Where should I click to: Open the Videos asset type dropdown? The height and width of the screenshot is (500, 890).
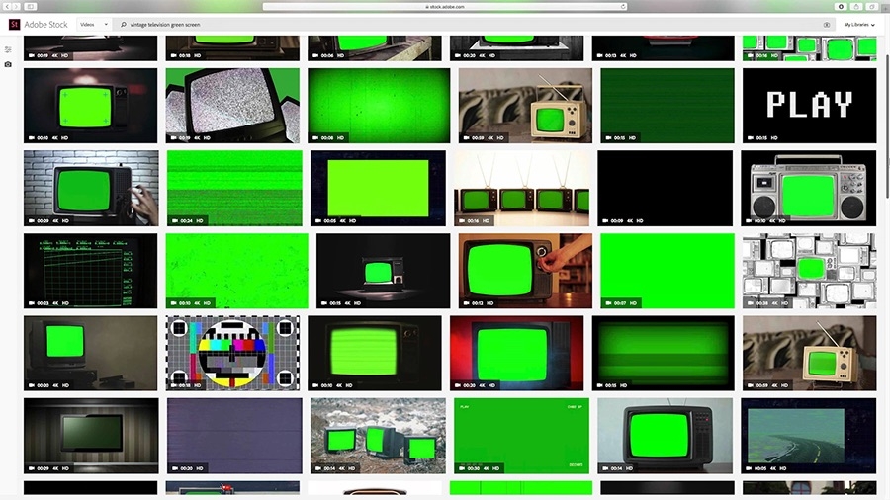94,25
